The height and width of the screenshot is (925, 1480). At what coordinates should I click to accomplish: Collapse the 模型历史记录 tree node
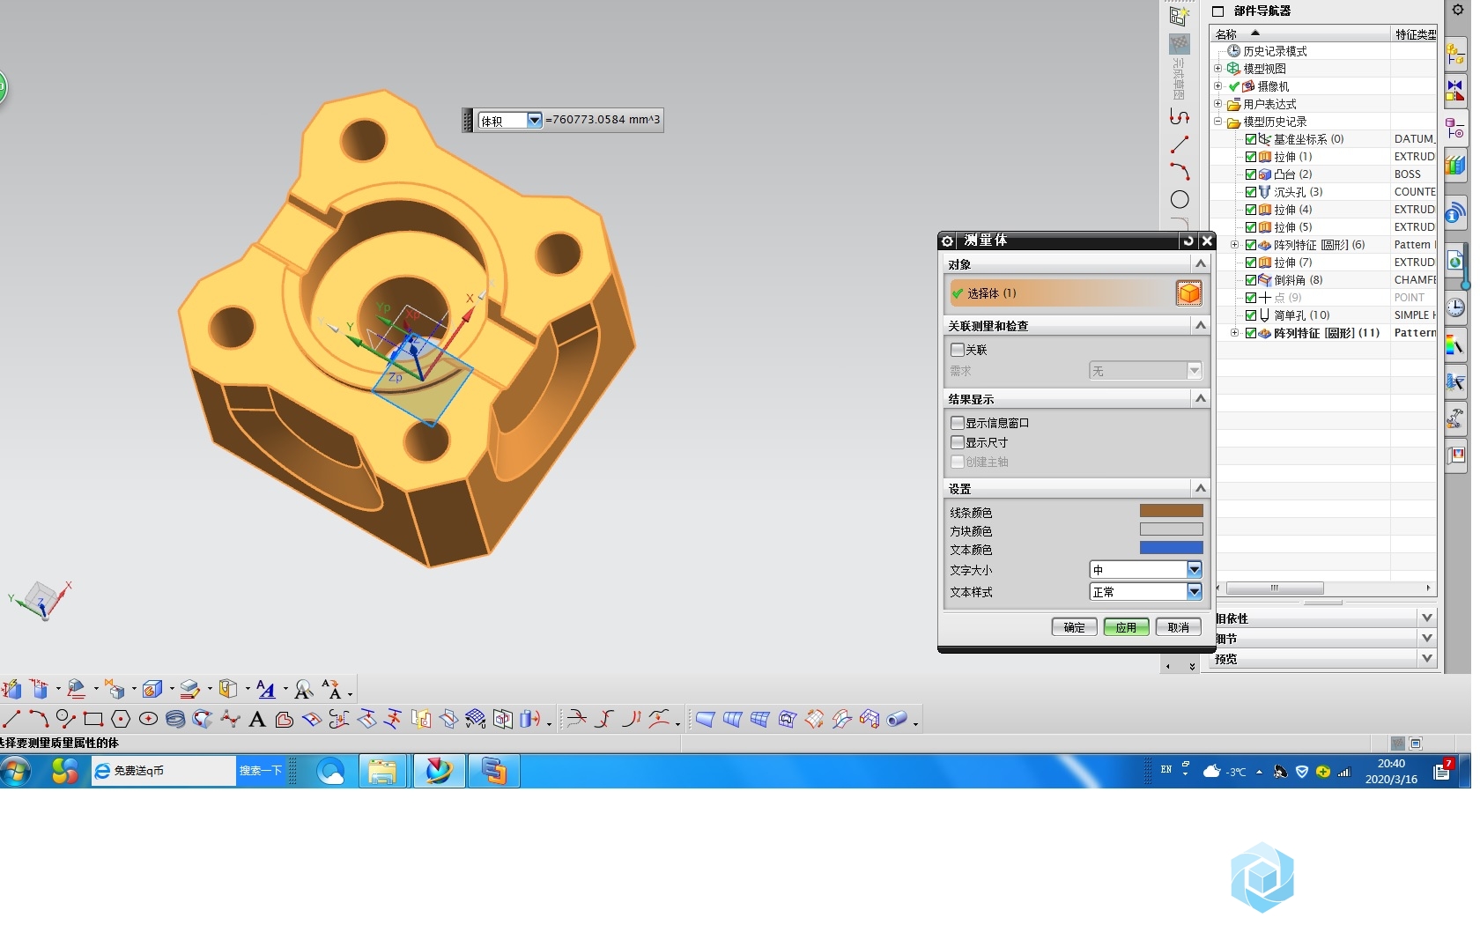pyautogui.click(x=1218, y=121)
